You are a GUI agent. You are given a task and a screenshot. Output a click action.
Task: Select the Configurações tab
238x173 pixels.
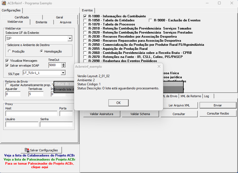11,10
